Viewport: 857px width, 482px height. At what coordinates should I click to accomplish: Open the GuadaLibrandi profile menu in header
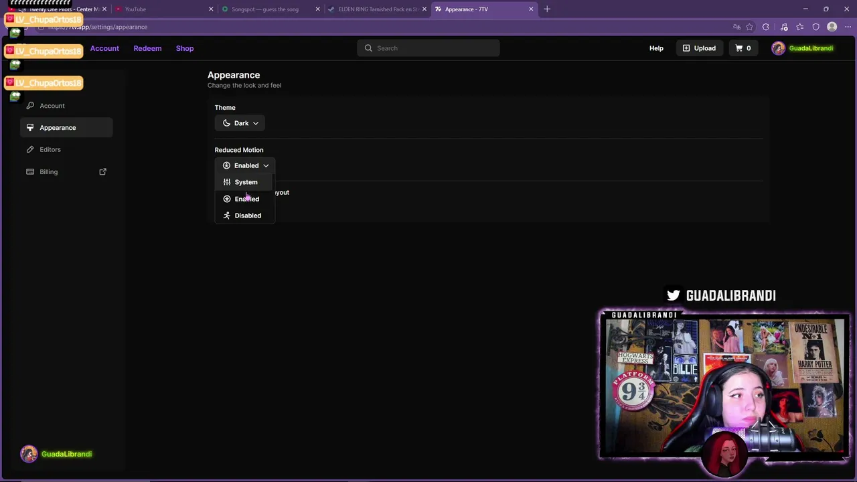tap(802, 48)
